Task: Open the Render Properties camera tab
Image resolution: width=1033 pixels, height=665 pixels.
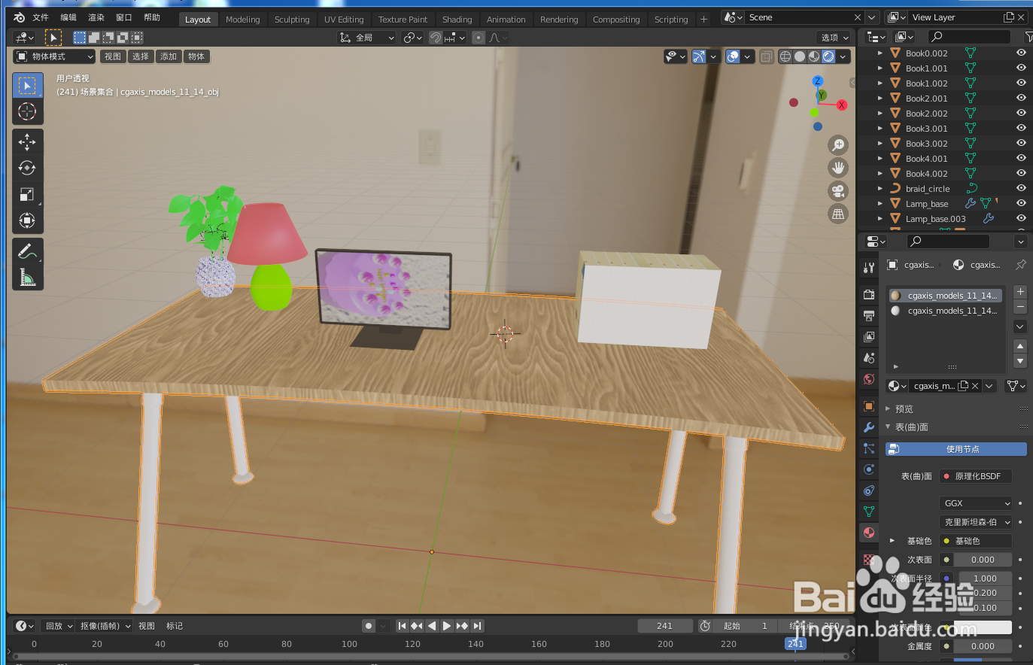Action: click(x=868, y=294)
